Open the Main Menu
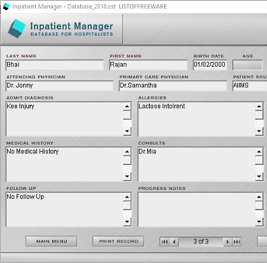 (x=52, y=241)
